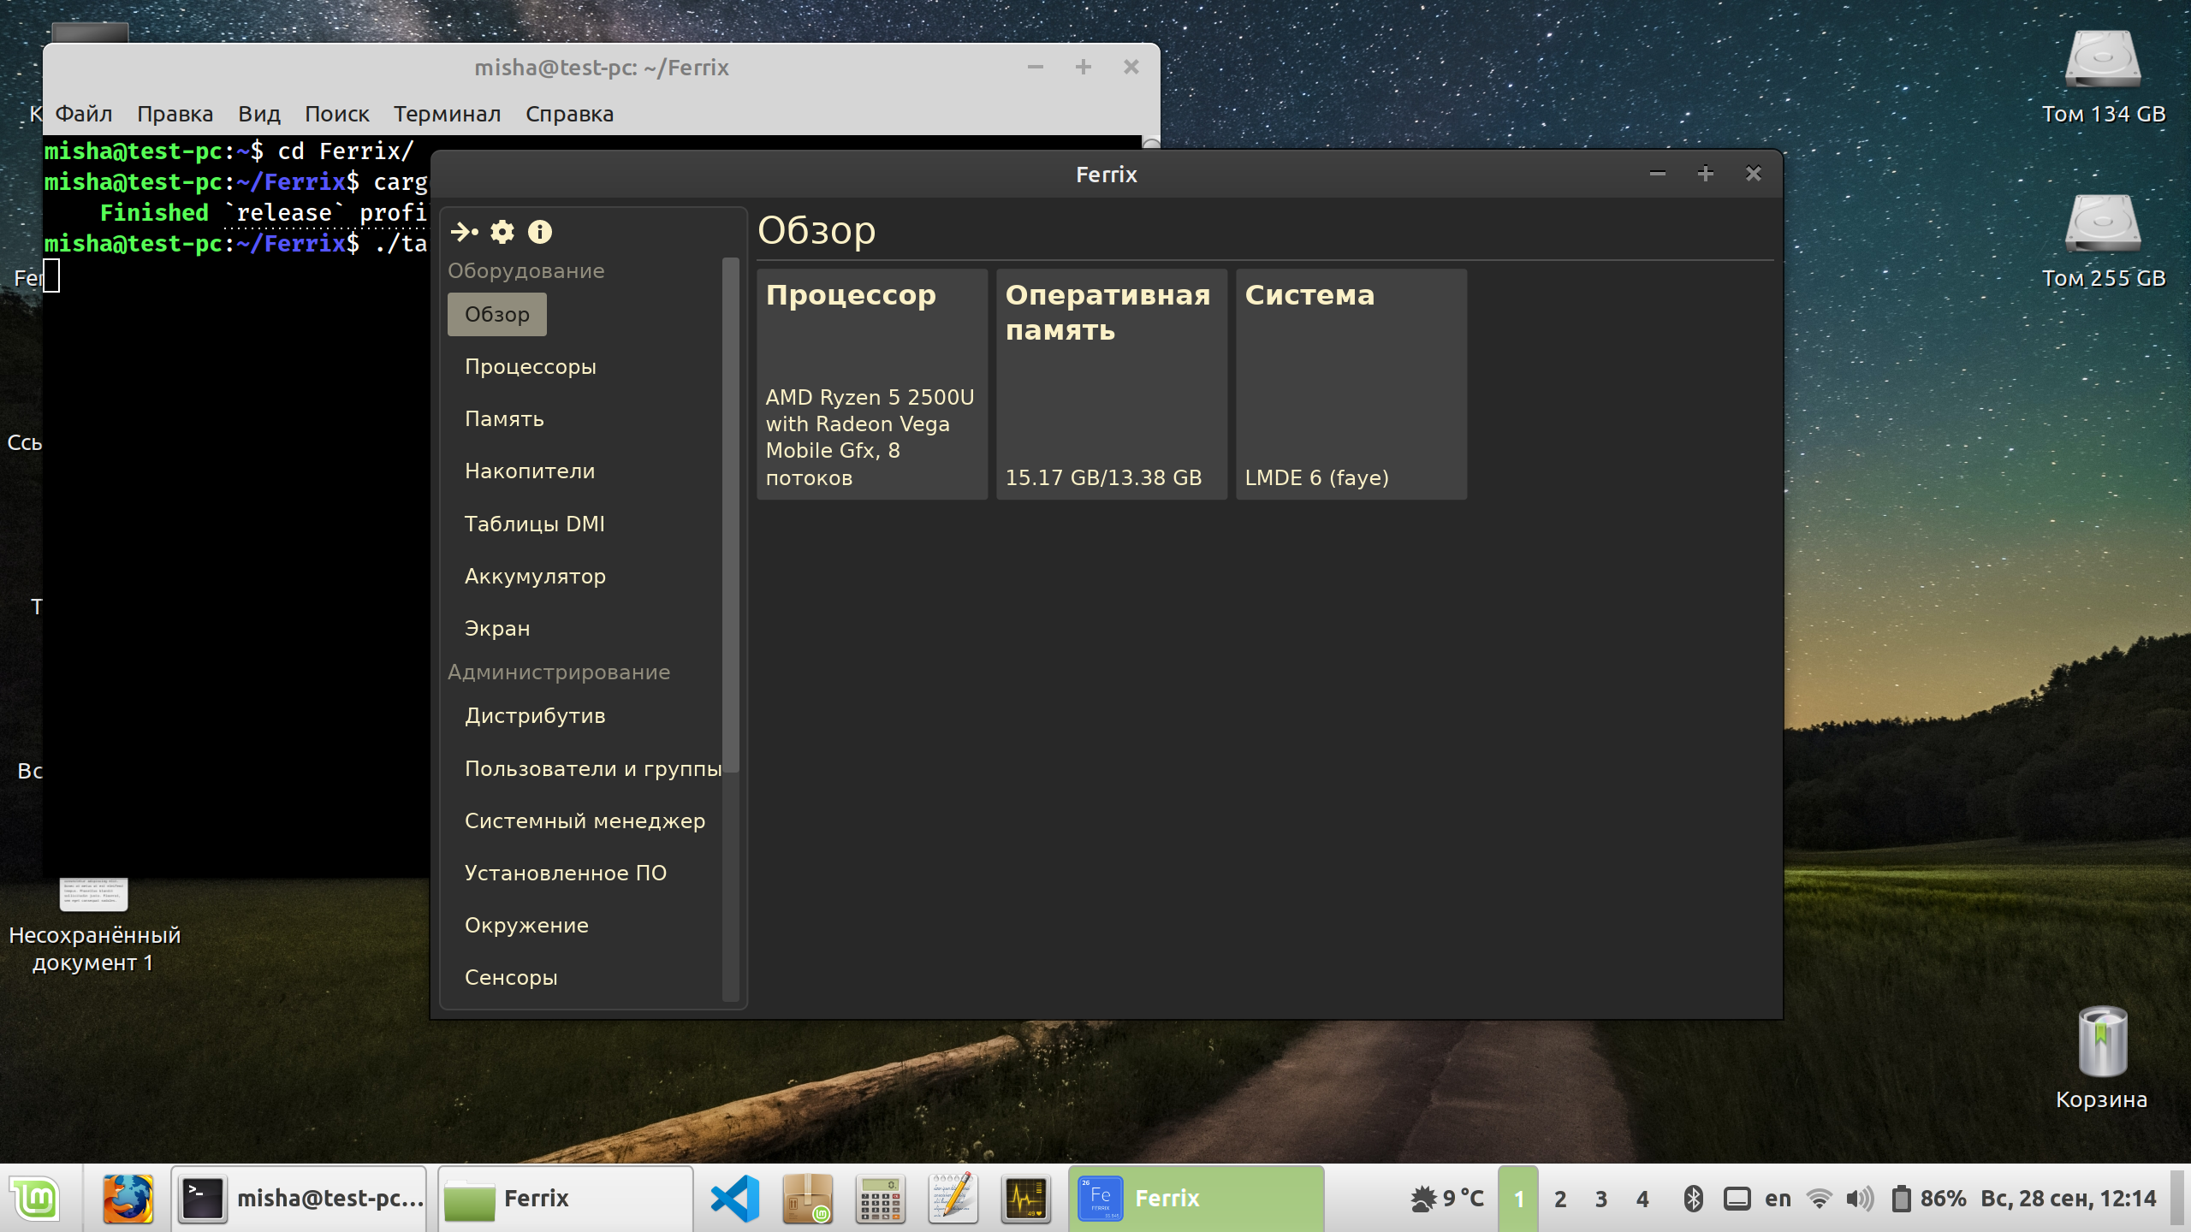
Task: Open the volume control in tray
Action: [1859, 1199]
